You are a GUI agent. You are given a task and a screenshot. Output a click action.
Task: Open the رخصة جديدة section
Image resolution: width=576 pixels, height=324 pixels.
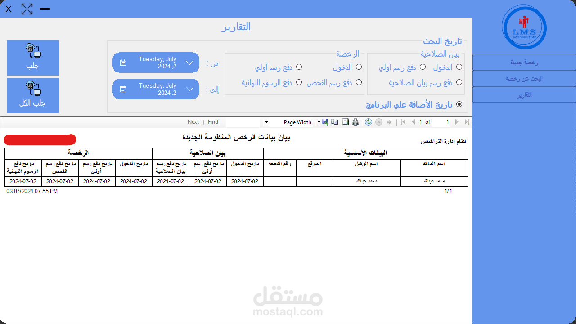click(523, 62)
